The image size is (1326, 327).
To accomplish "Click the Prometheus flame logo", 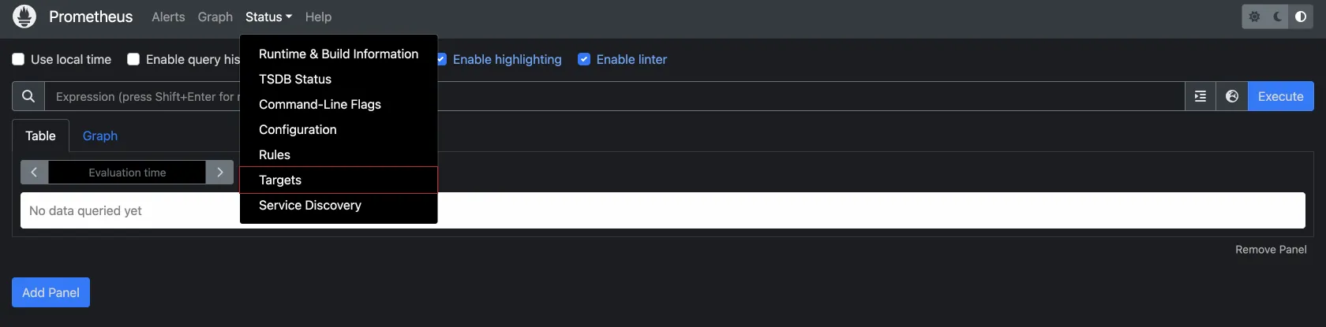I will 24,17.
